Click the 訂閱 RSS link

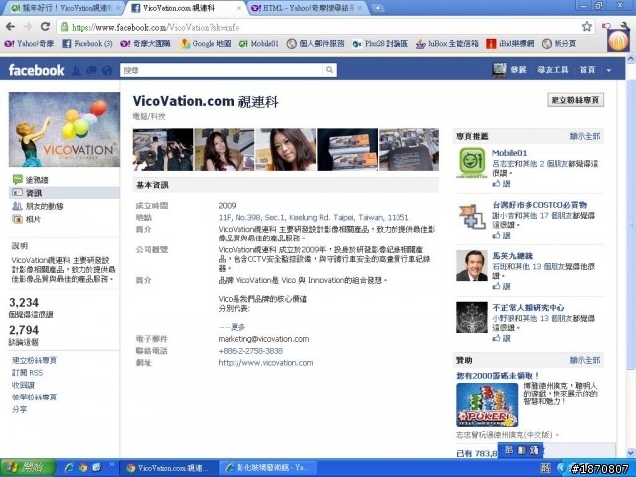(x=27, y=373)
